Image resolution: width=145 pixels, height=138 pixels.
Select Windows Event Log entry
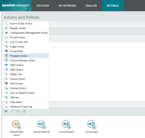click(26, 107)
